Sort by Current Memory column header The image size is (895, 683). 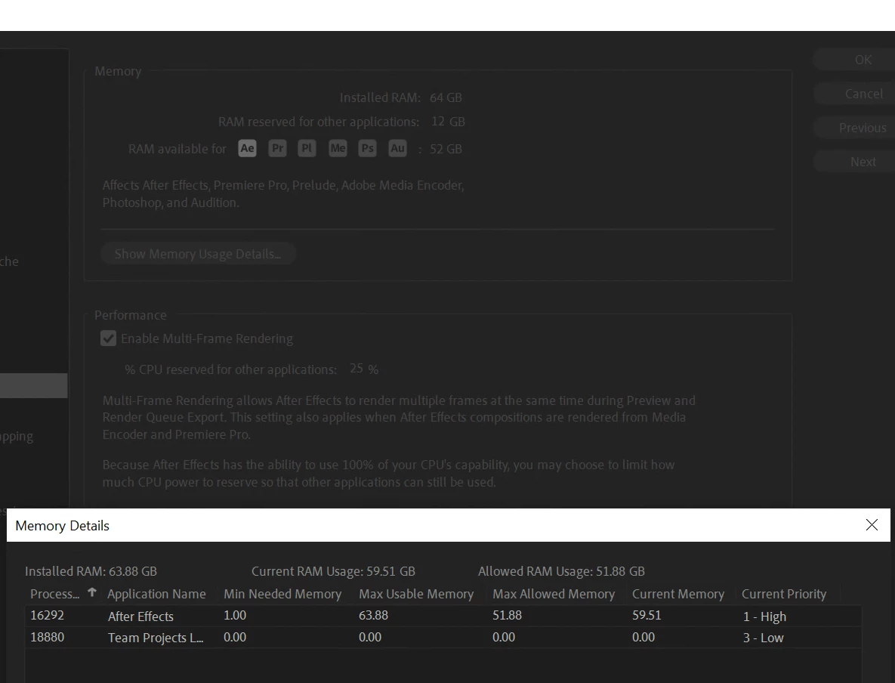pos(678,594)
